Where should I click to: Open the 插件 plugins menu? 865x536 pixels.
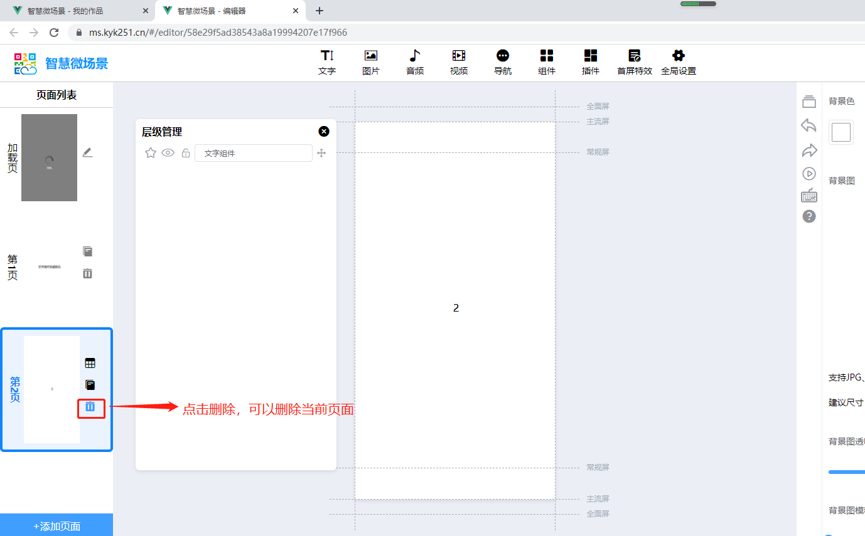[591, 62]
